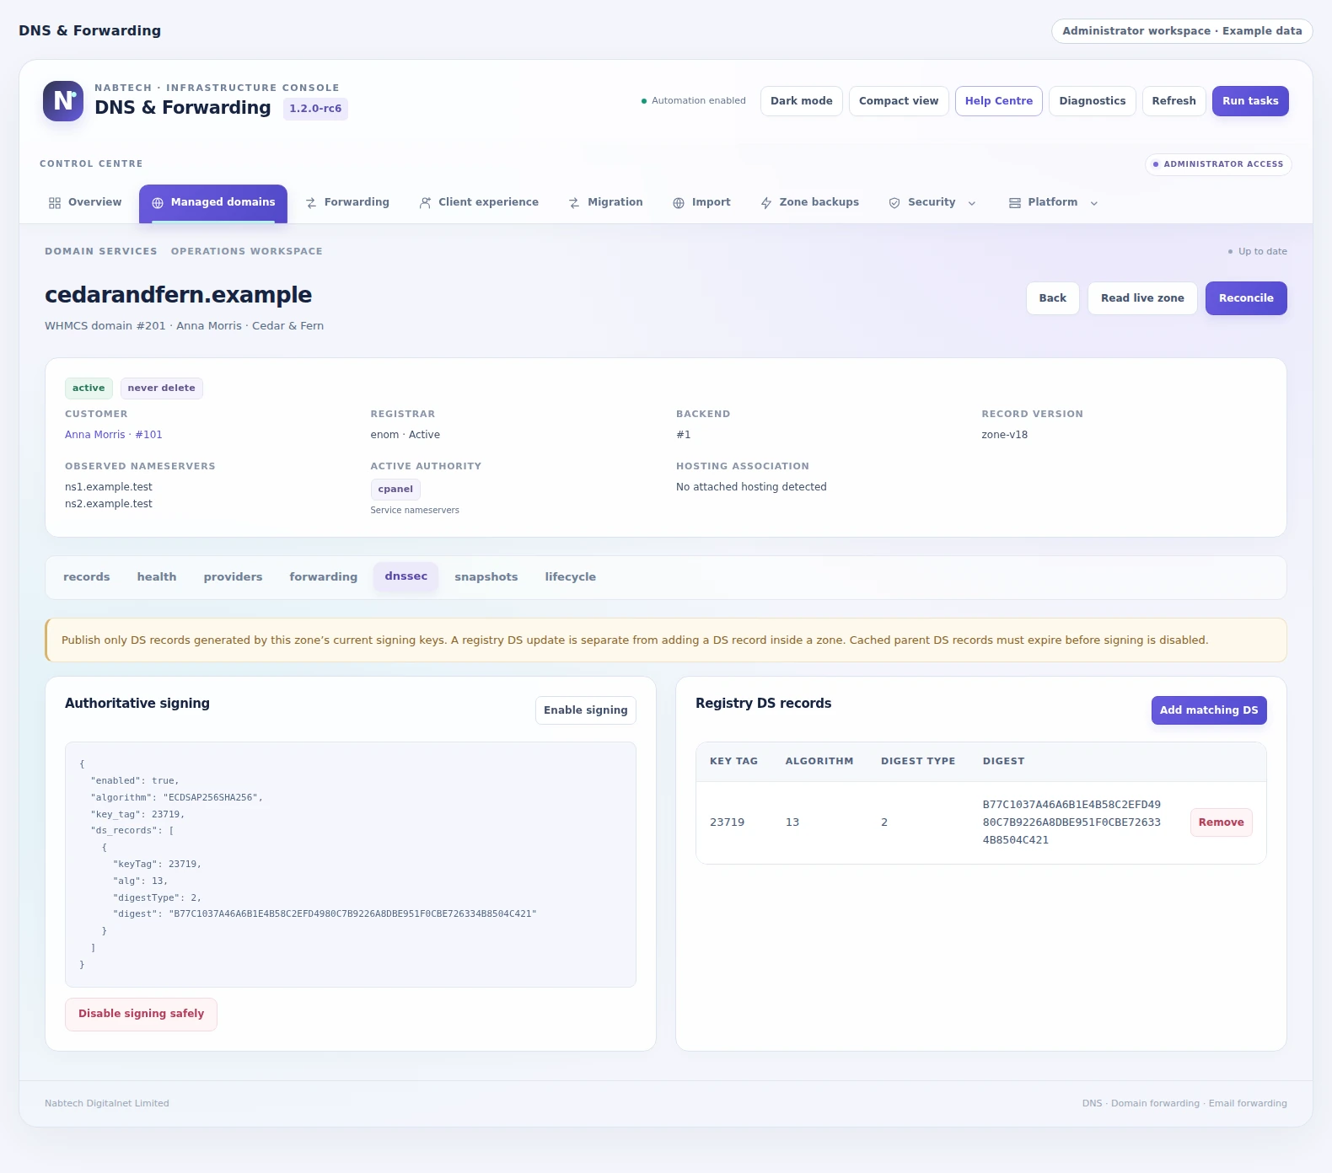Screen dimensions: 1332x1173
Task: Click the Managed domains globe icon
Action: coord(158,203)
